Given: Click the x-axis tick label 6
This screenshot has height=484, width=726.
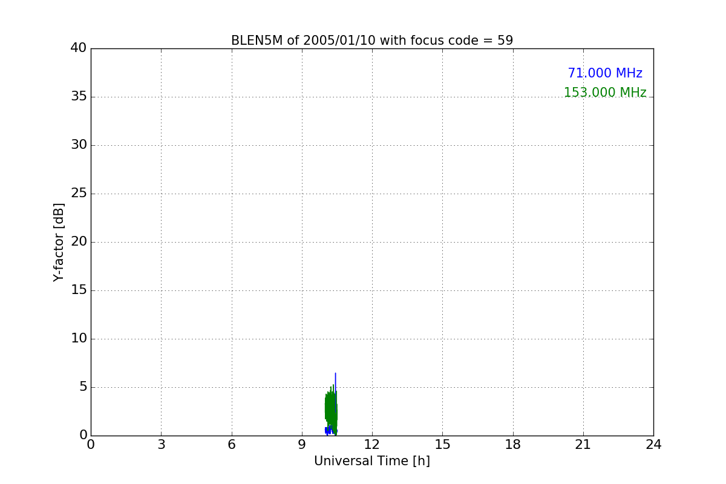Looking at the screenshot, I should (x=232, y=445).
